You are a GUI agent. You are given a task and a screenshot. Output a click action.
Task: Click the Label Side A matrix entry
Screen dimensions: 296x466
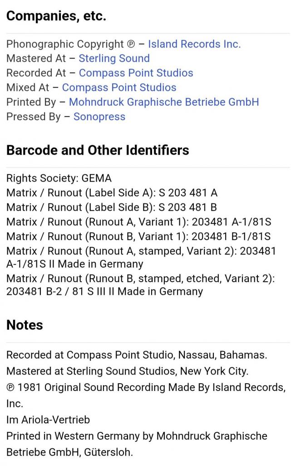click(112, 193)
